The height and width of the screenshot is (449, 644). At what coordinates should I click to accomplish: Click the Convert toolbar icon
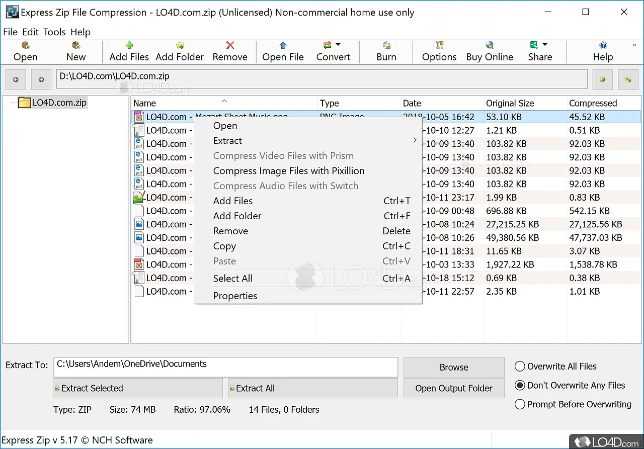click(x=328, y=45)
